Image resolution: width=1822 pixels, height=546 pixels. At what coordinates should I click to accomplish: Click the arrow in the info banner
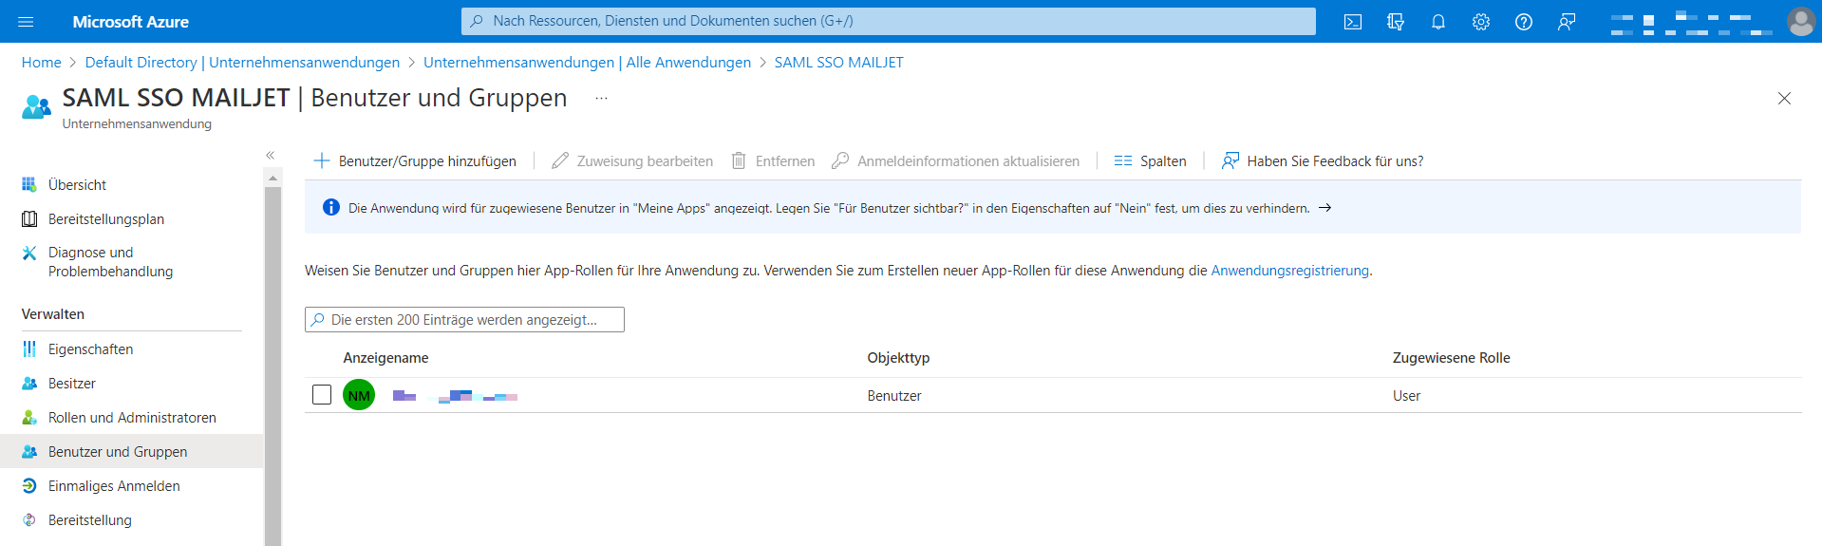1325,208
